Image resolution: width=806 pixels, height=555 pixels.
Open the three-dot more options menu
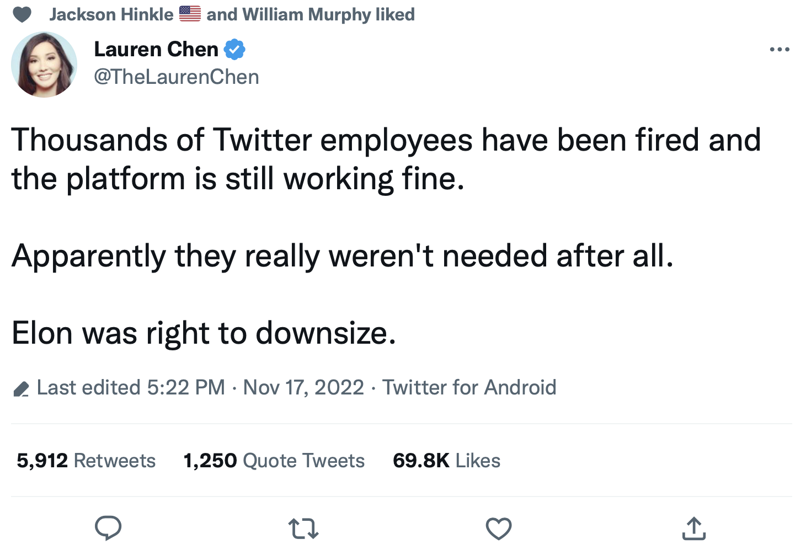click(779, 50)
